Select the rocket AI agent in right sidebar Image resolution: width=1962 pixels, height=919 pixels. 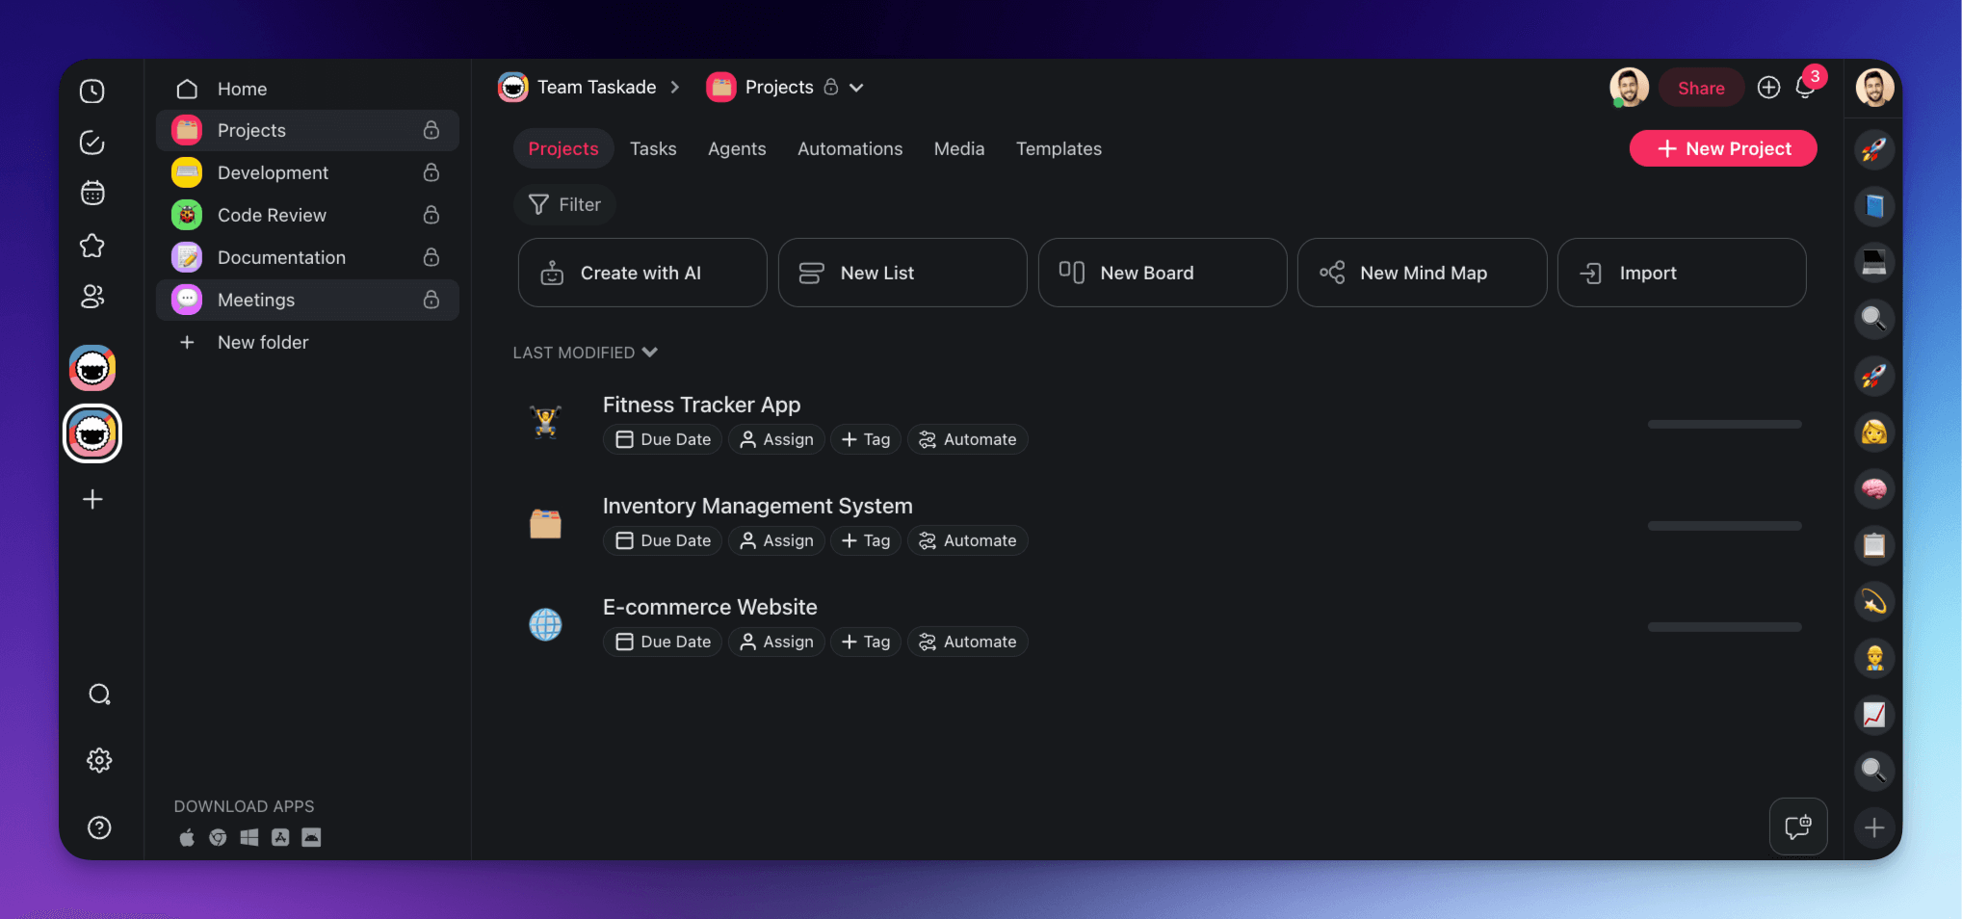(1874, 149)
